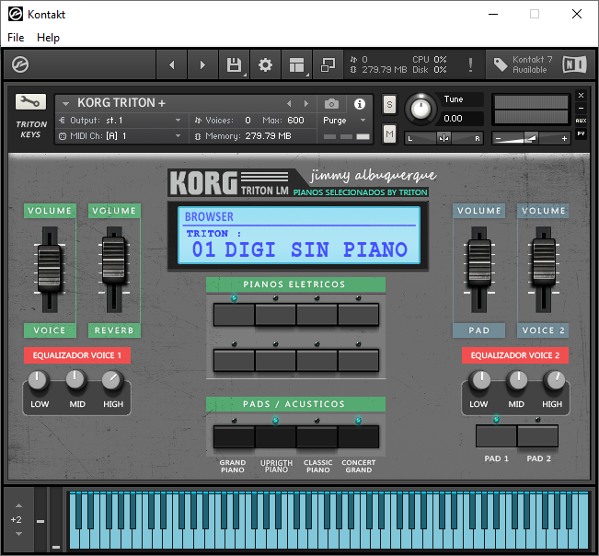Increase output volume with the plus icon
Screen dimensions: 599x556
(x=564, y=139)
